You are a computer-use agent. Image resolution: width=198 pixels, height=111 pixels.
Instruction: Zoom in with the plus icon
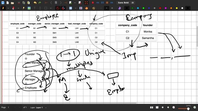click(x=195, y=107)
